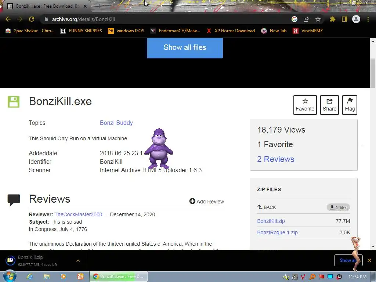Click the browser forward arrow
This screenshot has width=376, height=282.
(20, 19)
